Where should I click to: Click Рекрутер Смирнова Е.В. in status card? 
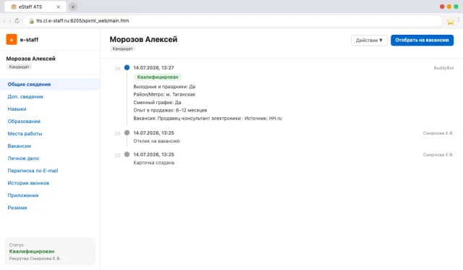pos(35,258)
